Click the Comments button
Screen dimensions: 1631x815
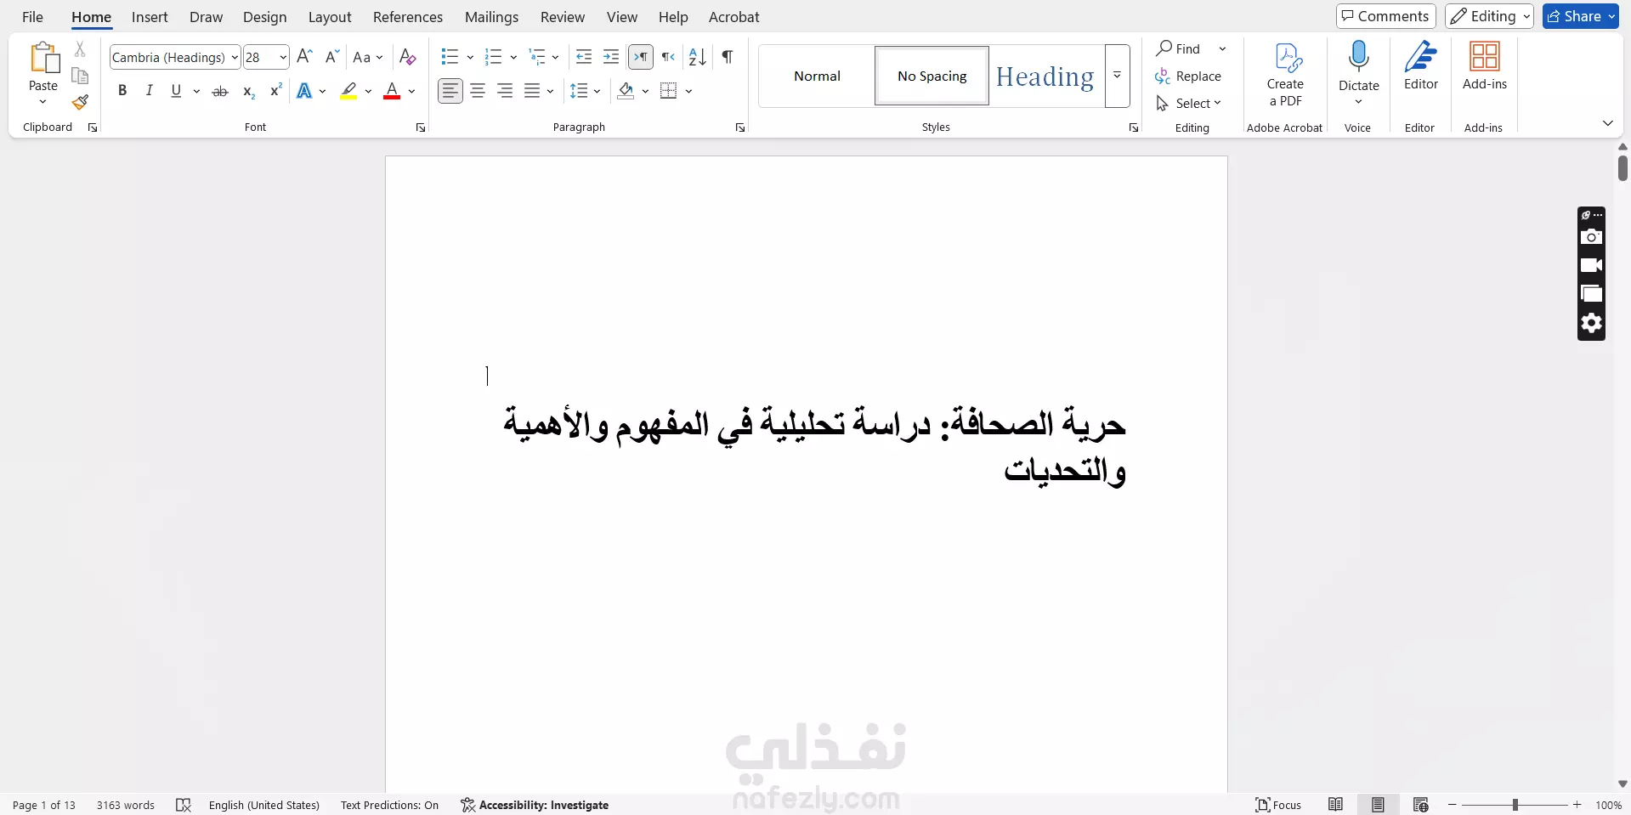(1386, 16)
